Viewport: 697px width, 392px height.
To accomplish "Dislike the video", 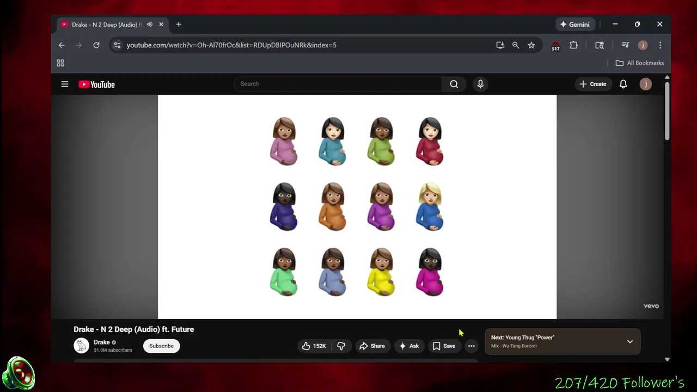I will click(x=341, y=346).
